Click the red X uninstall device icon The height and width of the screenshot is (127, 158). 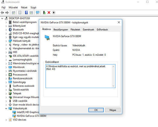click(49, 13)
